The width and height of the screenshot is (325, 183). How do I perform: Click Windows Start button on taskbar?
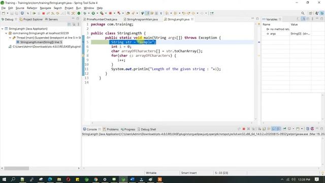(x=4, y=179)
